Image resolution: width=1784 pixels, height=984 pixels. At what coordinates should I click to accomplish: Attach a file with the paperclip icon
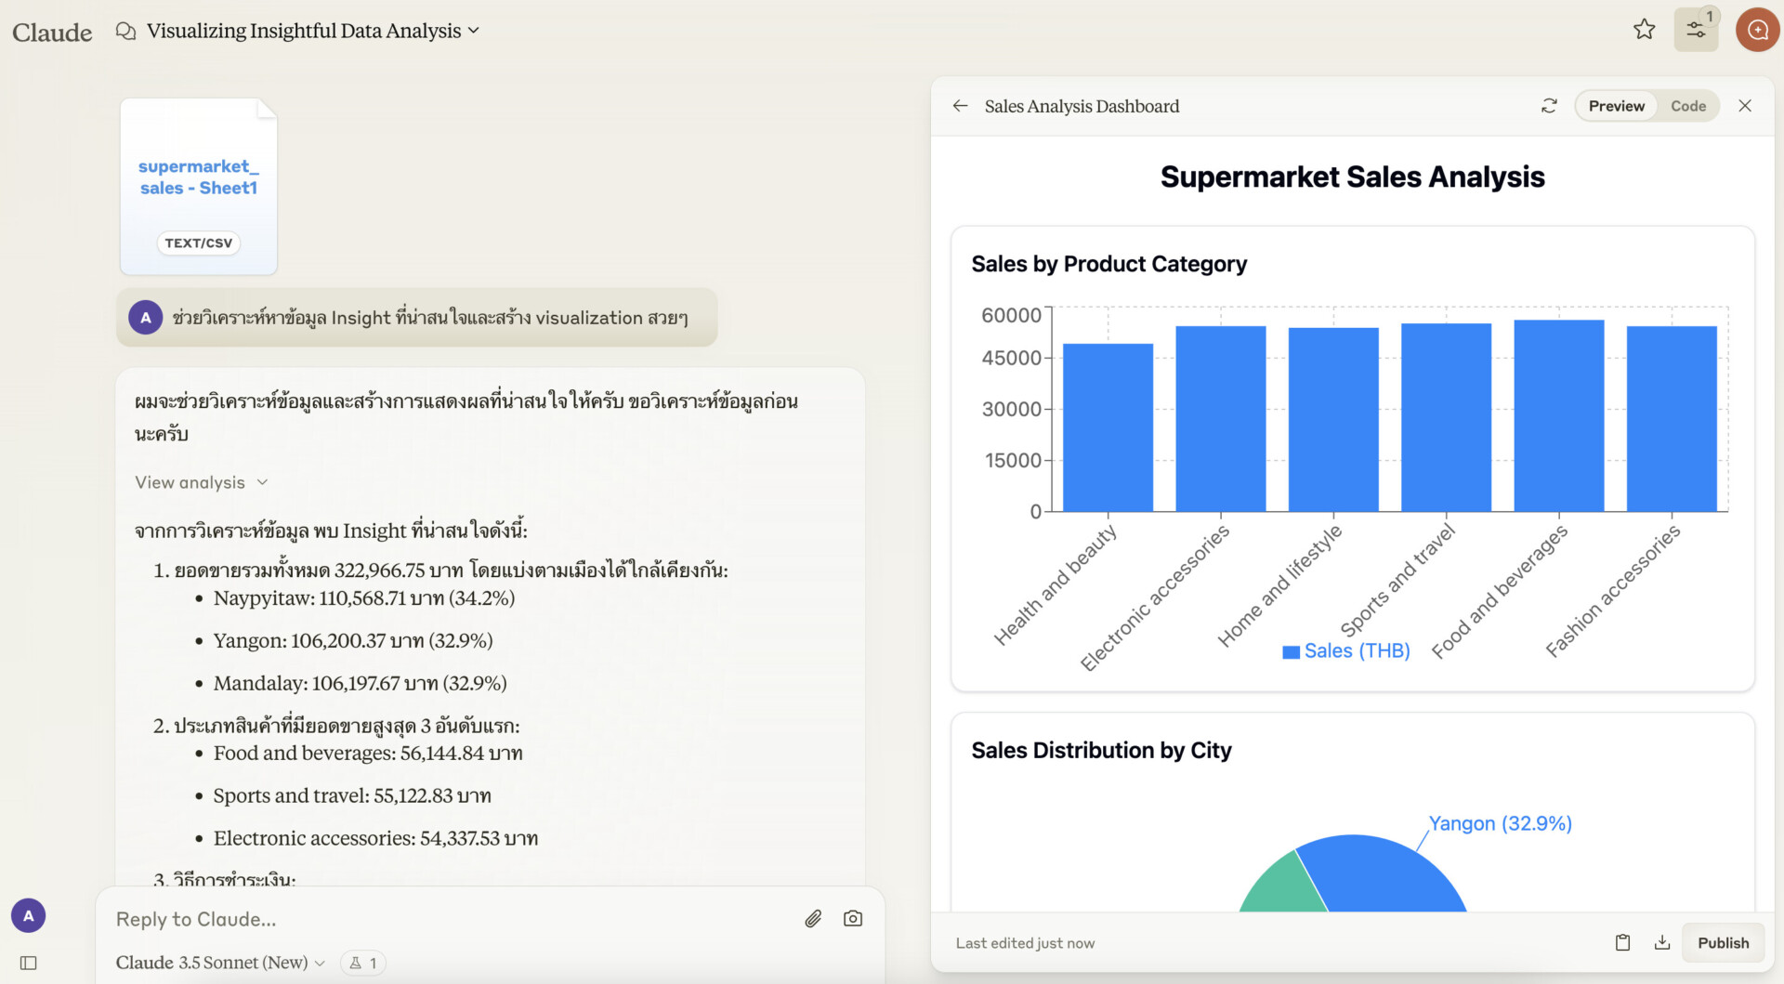tap(812, 918)
